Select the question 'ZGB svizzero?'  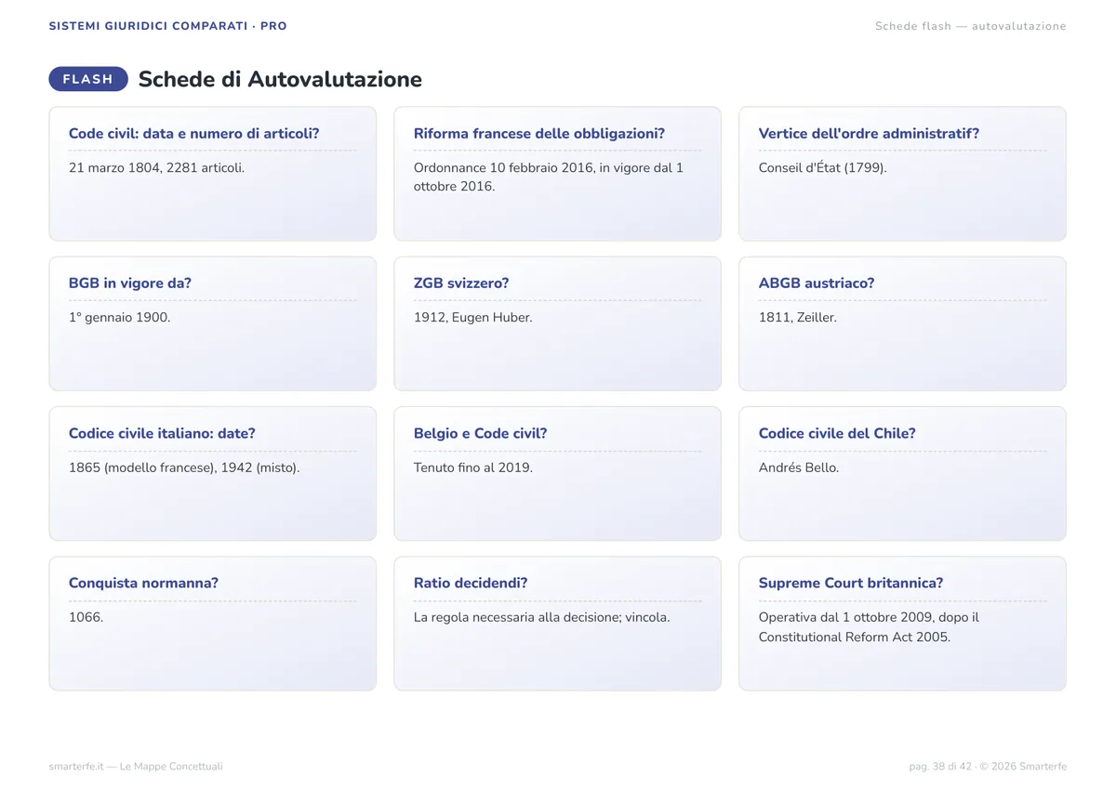point(461,283)
